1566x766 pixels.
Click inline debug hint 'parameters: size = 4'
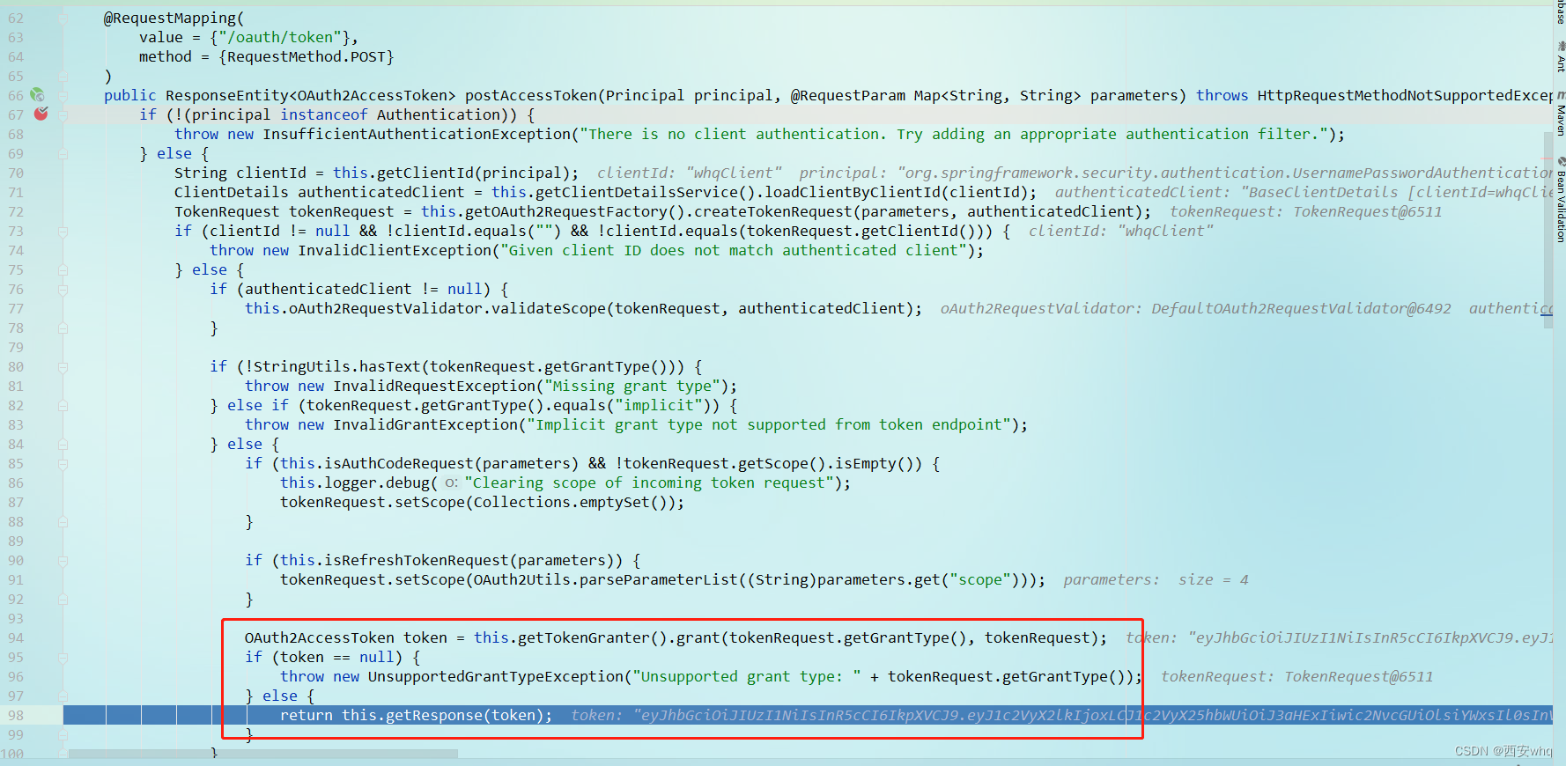pyautogui.click(x=1156, y=579)
